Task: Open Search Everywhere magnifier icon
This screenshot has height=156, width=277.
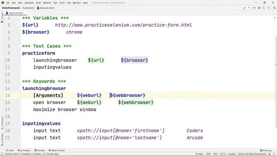Action: [x=274, y=8]
